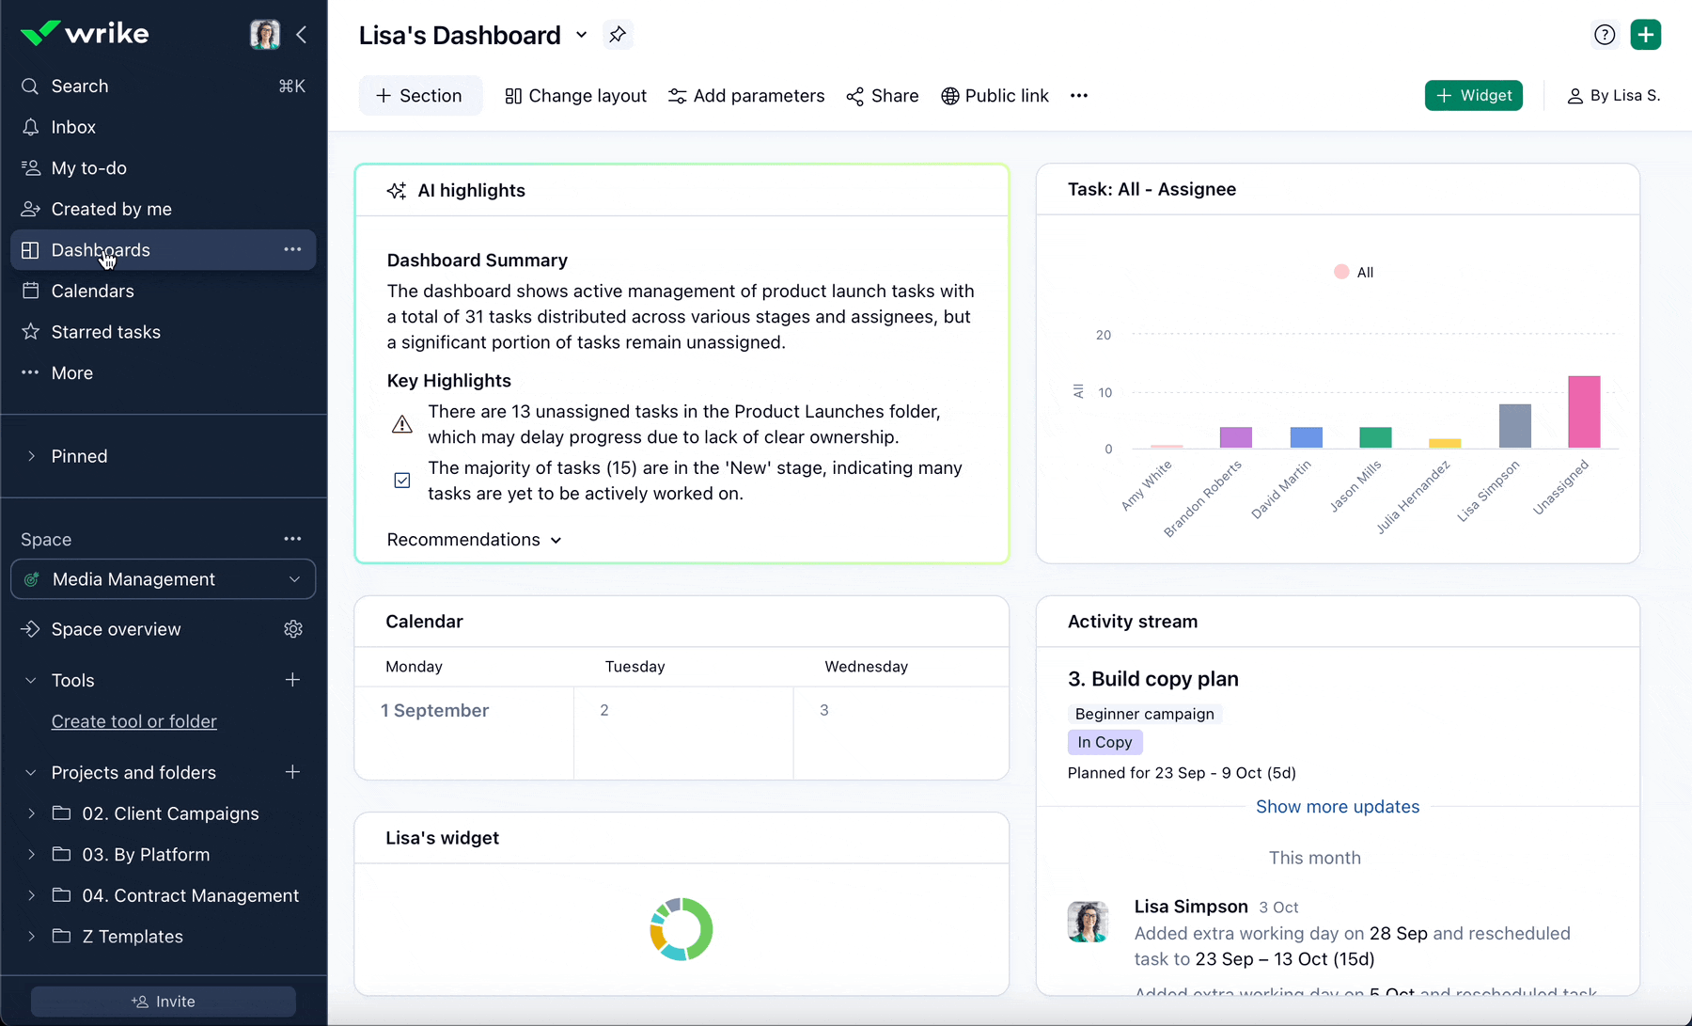This screenshot has height=1026, width=1692.
Task: Open Inbox from the sidebar
Action: [x=73, y=127]
